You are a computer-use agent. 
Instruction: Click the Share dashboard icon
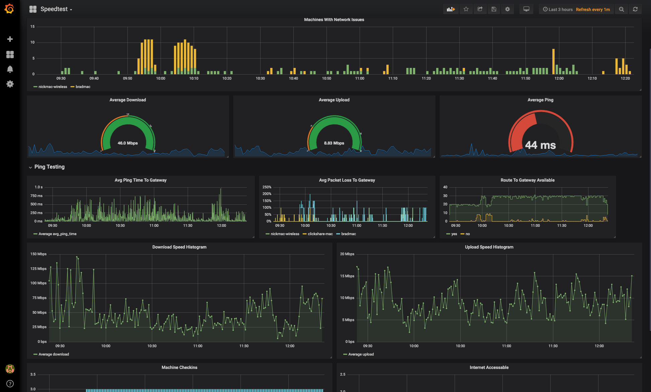(480, 9)
